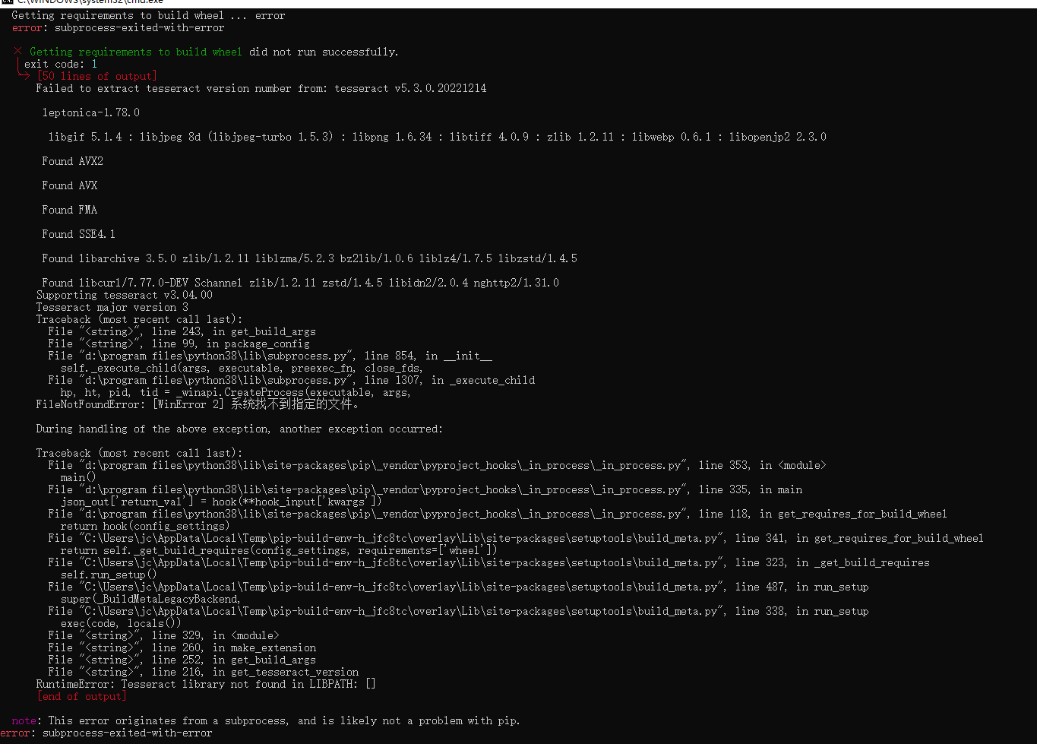Select the line "line 99, in package_config"
Screen dimensions: 1037x744
pyautogui.click(x=179, y=344)
